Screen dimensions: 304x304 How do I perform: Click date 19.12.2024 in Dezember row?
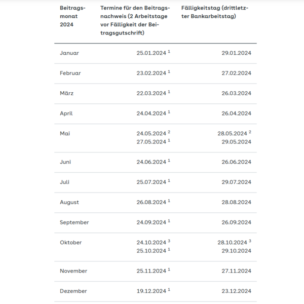(151, 291)
